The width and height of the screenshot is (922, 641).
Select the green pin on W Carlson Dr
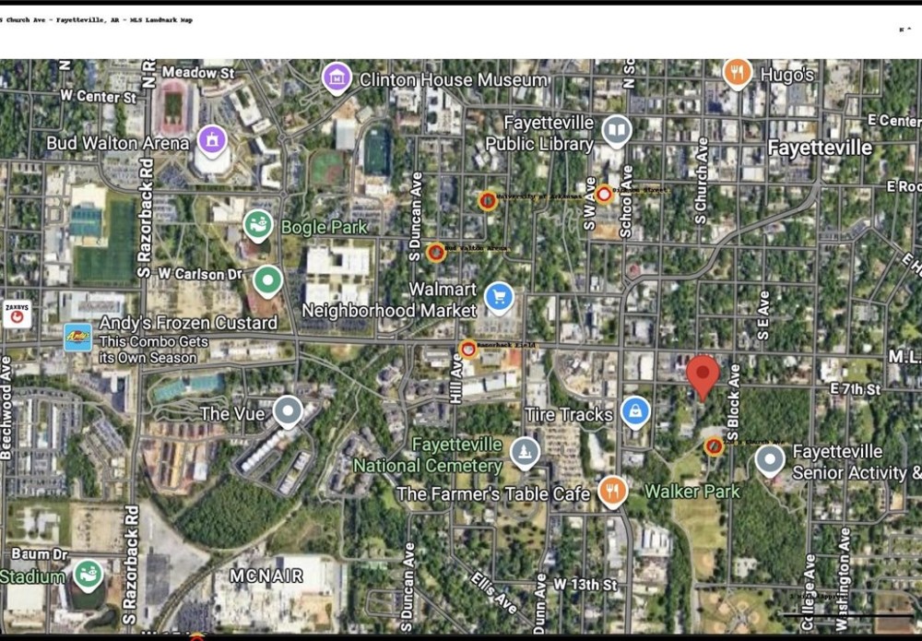tap(267, 279)
